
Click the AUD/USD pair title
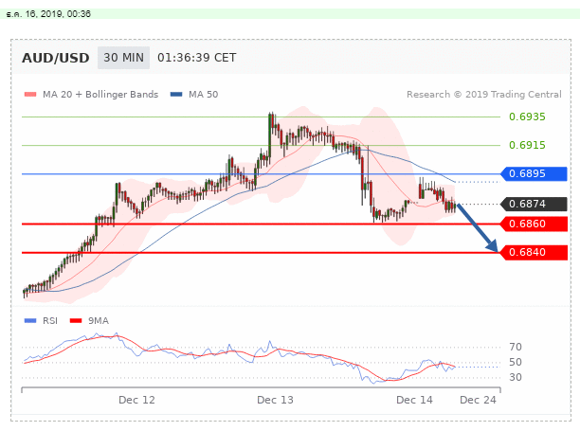click(x=56, y=58)
